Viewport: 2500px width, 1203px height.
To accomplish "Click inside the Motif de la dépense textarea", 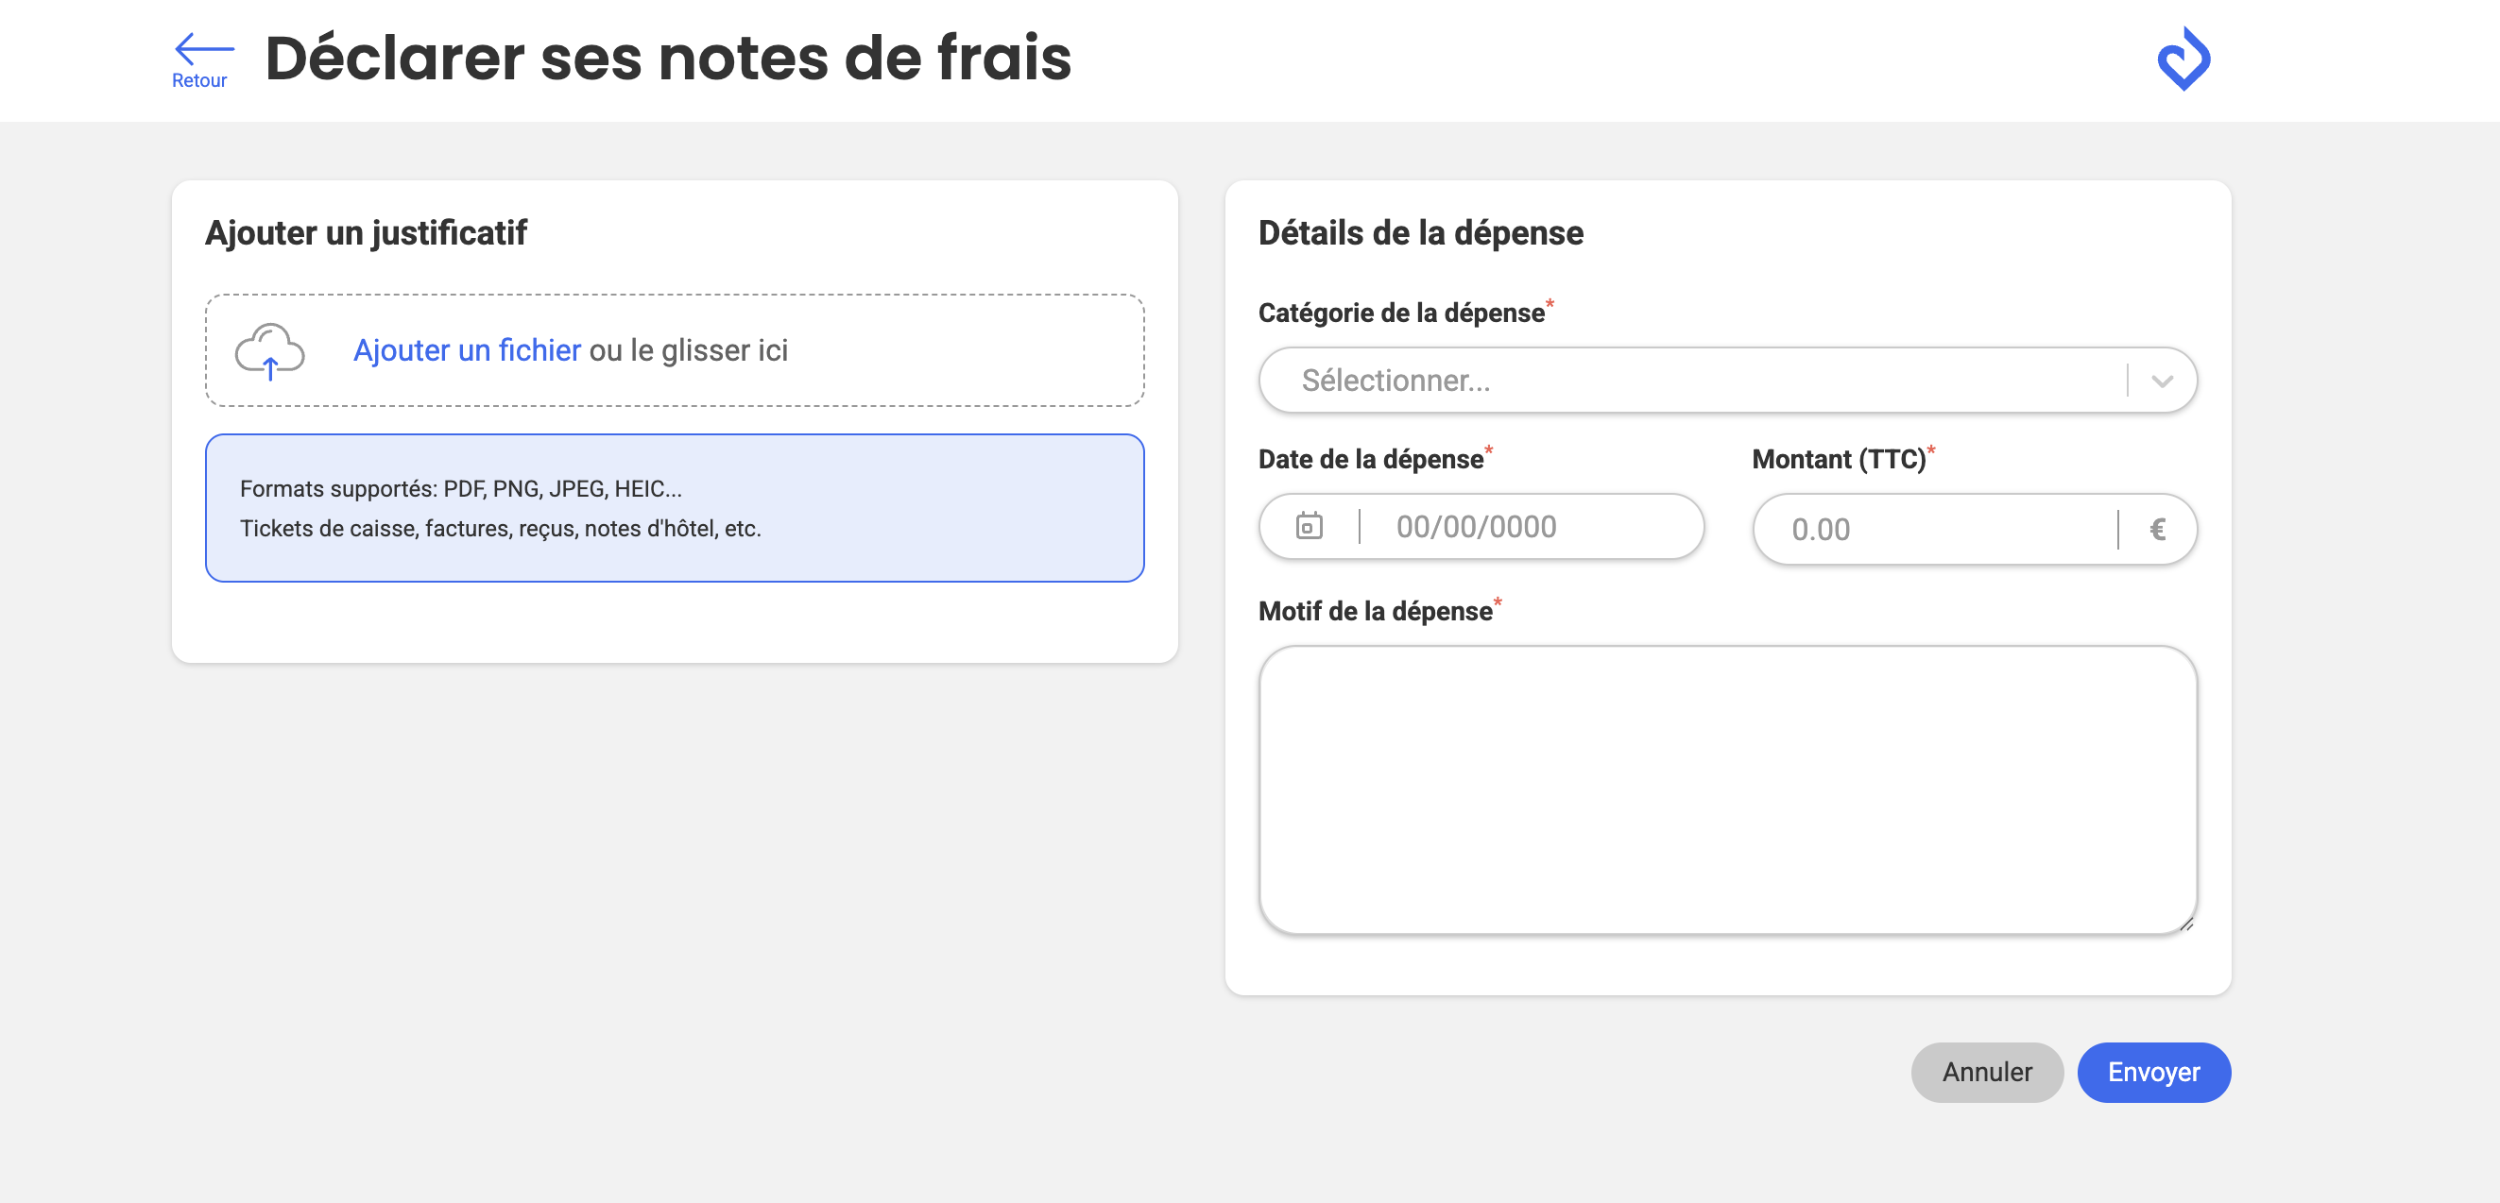I will 1727,789.
